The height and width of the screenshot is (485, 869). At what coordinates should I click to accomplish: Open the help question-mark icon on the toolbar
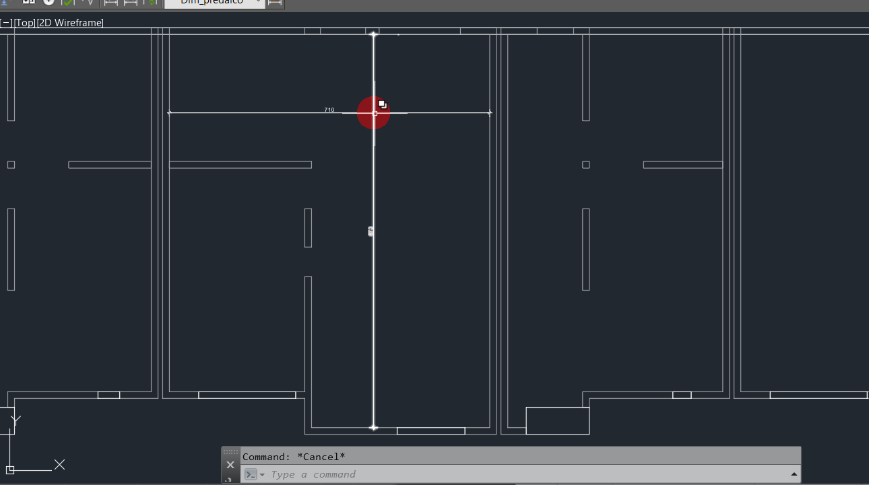click(48, 3)
